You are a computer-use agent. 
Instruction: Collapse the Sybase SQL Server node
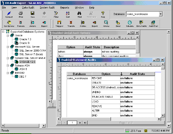click(x=8, y=58)
